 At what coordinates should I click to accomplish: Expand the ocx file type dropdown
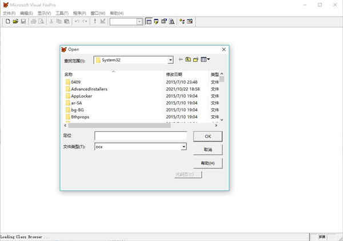pos(184,147)
